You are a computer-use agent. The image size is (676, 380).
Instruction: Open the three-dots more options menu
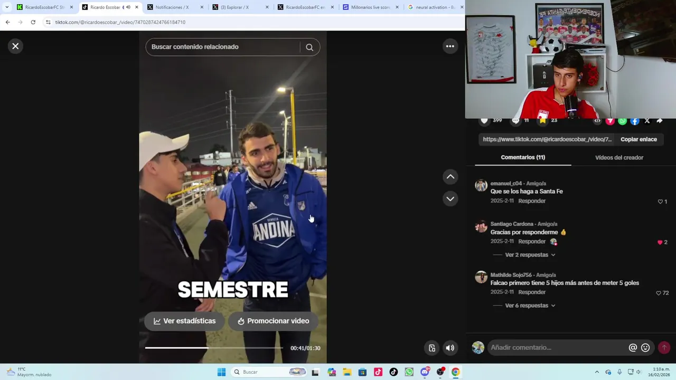pyautogui.click(x=450, y=46)
